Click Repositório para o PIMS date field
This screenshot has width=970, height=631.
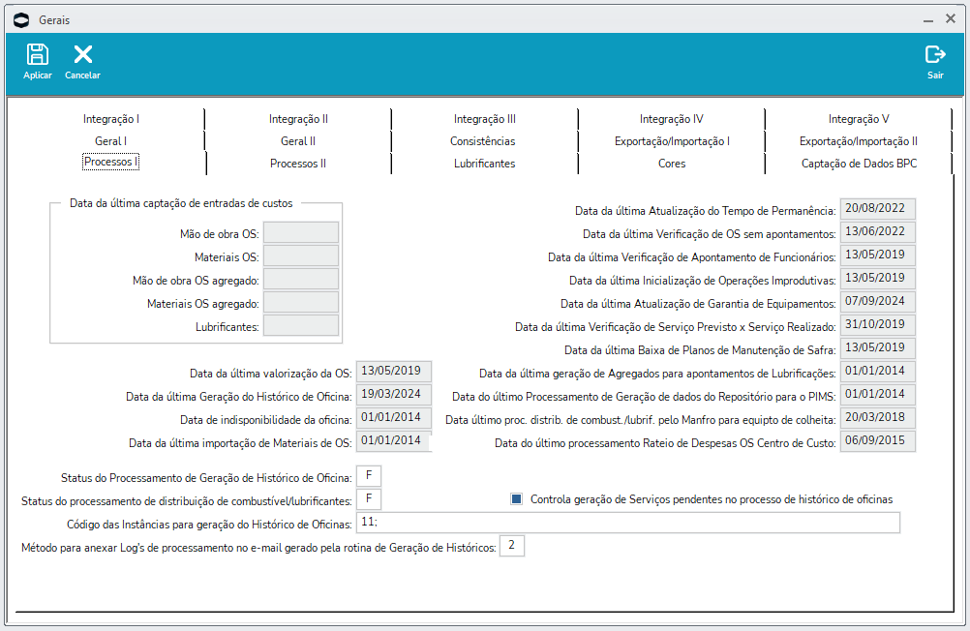click(878, 395)
